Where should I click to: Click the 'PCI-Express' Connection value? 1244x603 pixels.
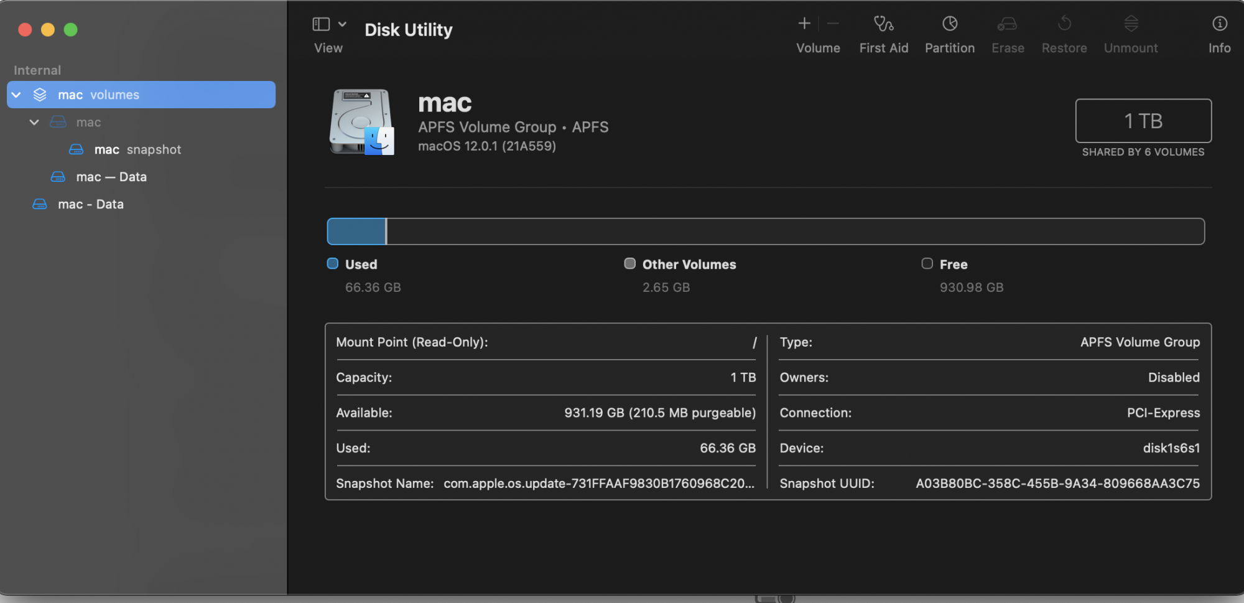1163,413
